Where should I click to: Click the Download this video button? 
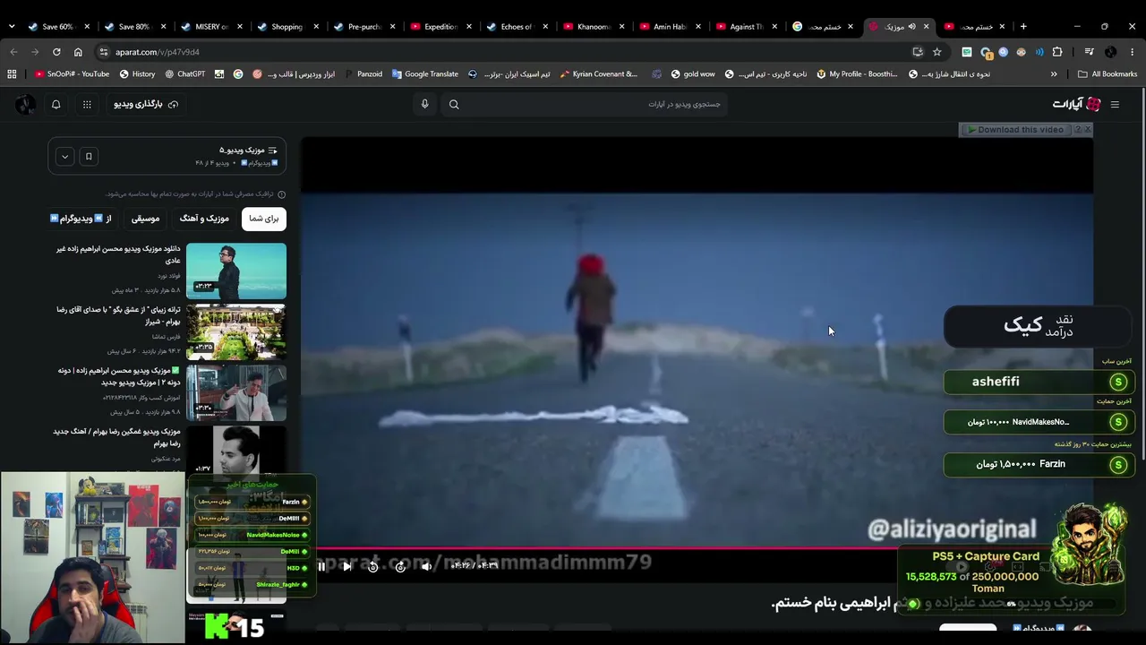pos(1015,130)
